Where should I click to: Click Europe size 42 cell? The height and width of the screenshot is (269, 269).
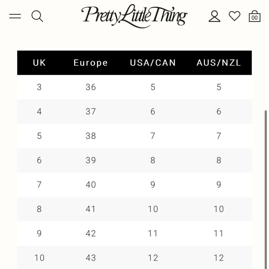click(91, 233)
